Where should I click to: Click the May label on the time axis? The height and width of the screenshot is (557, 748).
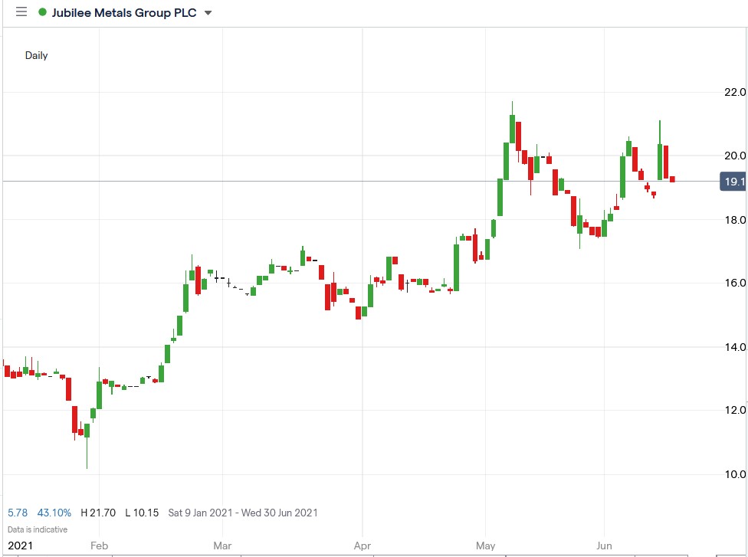point(485,546)
